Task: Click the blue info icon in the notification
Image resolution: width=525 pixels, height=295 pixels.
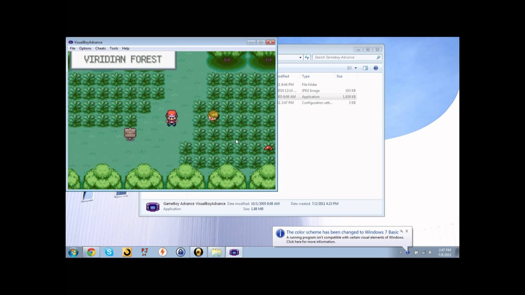Action: 280,234
